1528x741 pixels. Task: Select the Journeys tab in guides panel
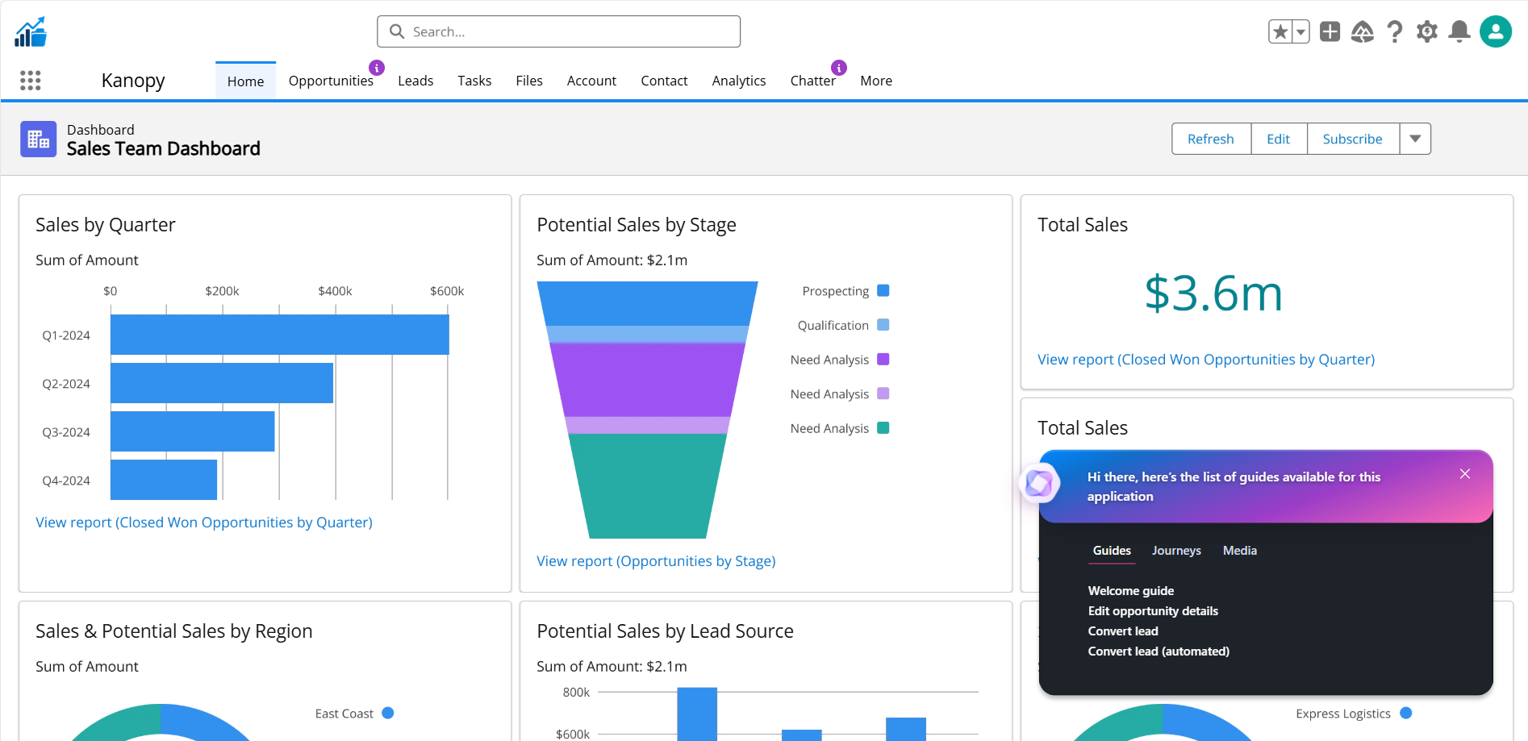pos(1176,551)
